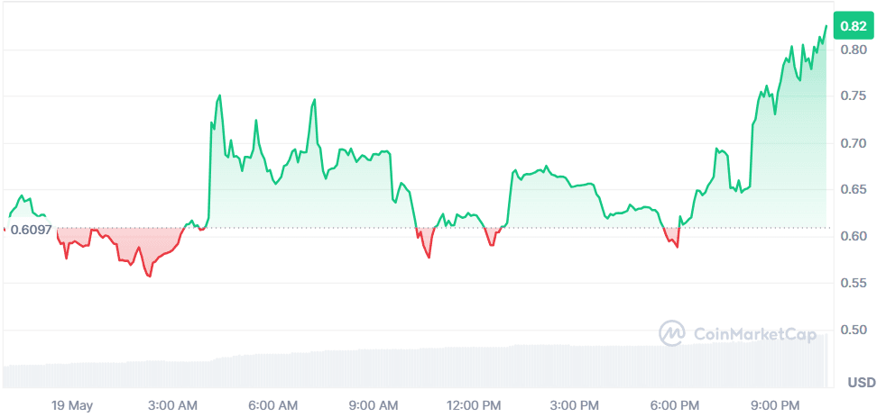Click the 0.55 price axis label
886x417 pixels.
point(854,284)
